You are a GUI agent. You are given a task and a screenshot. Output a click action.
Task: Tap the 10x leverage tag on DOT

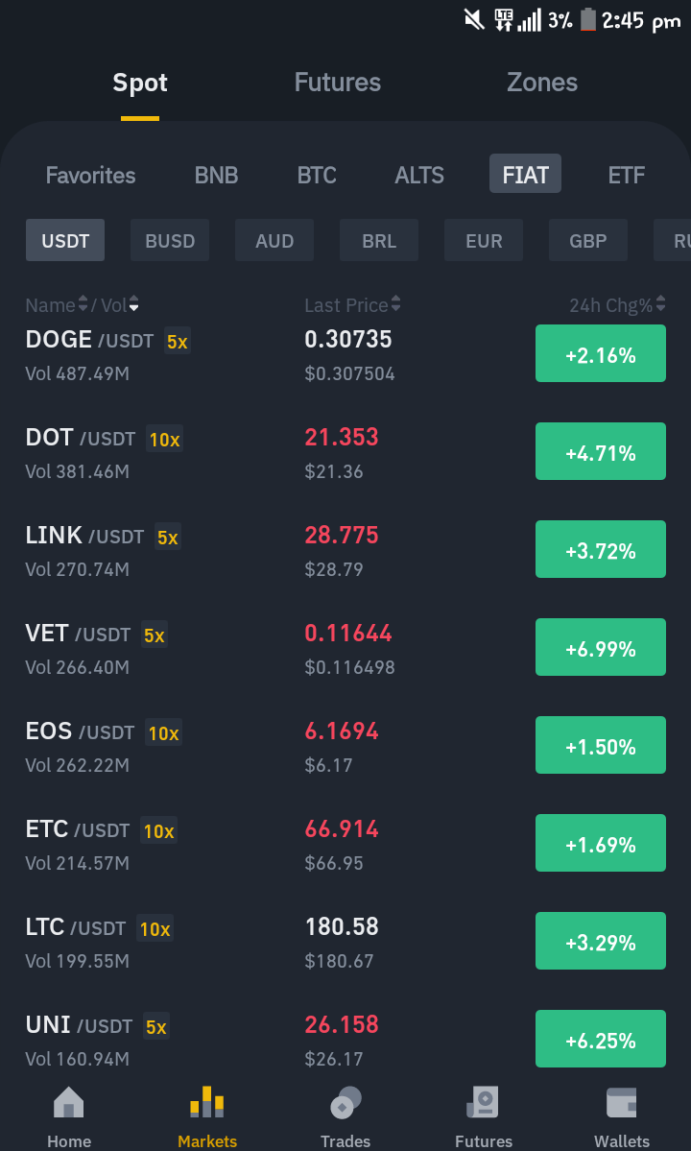coord(164,439)
